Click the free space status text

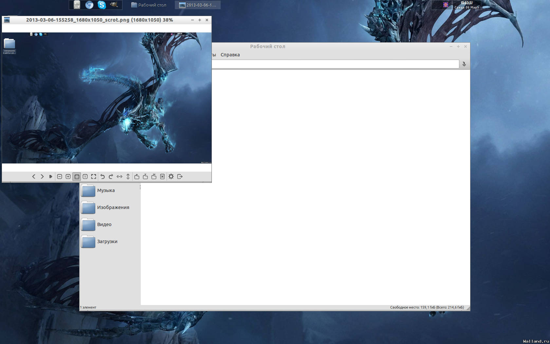pos(427,307)
